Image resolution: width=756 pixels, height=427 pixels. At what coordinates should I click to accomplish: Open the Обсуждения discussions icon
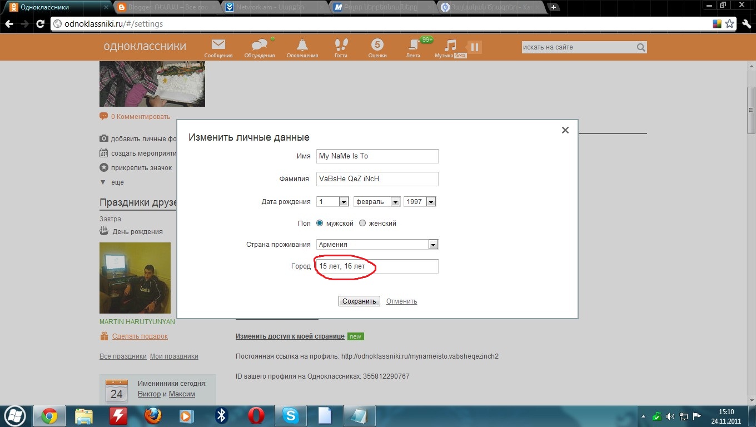260,48
